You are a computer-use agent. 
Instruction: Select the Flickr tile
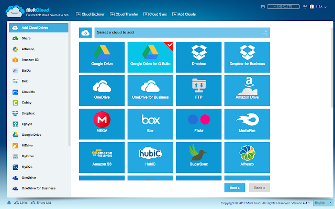pyautogui.click(x=199, y=124)
